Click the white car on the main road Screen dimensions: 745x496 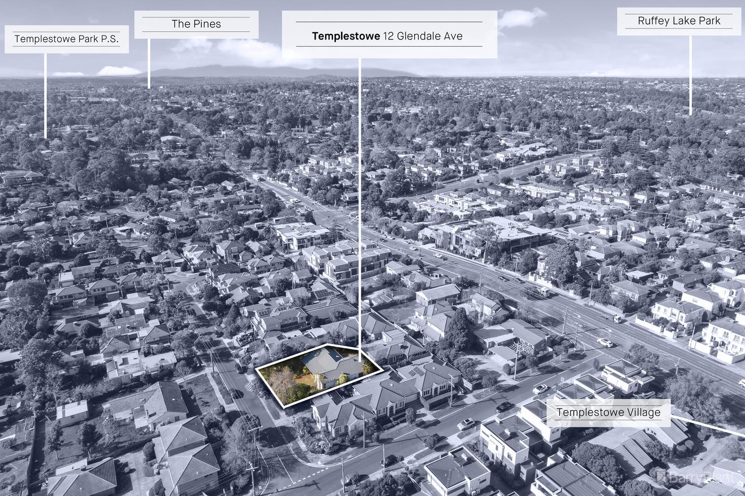tap(605, 343)
